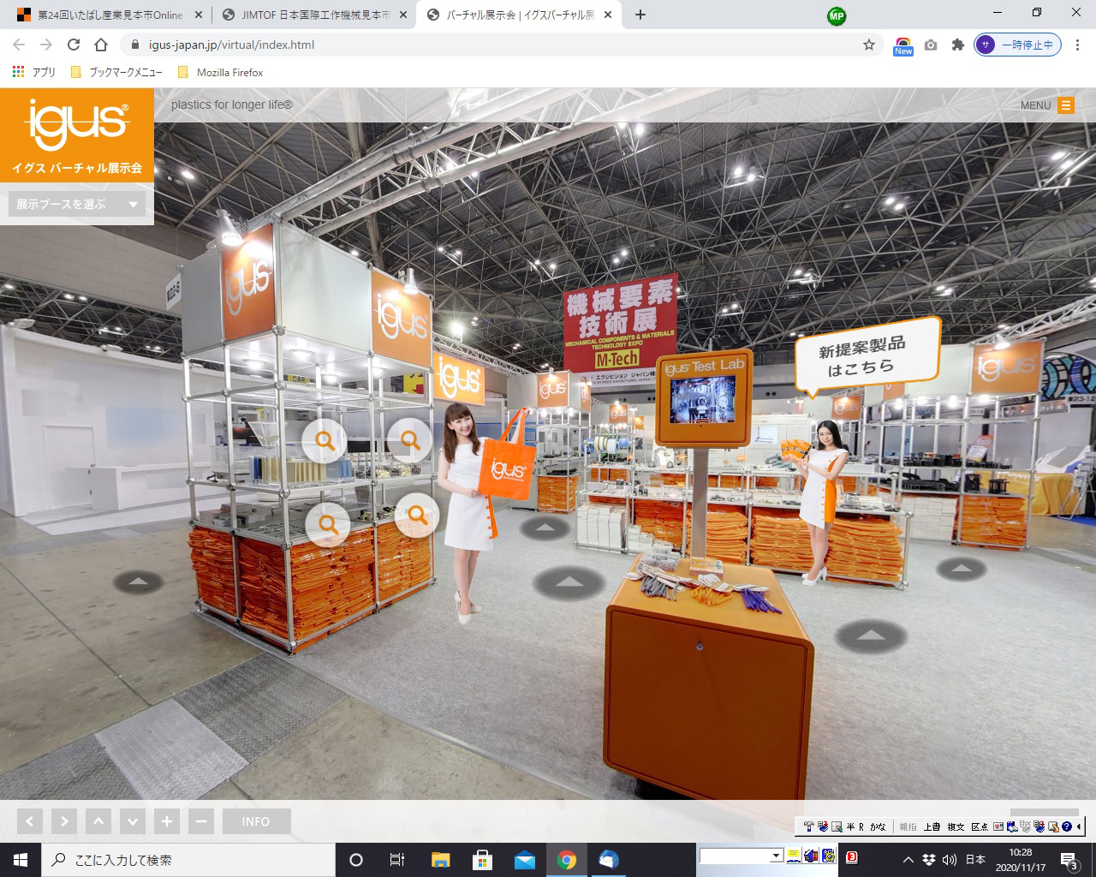Open the taskbar input combo box dropdown
Screen dimensions: 1096x877
pyautogui.click(x=776, y=856)
